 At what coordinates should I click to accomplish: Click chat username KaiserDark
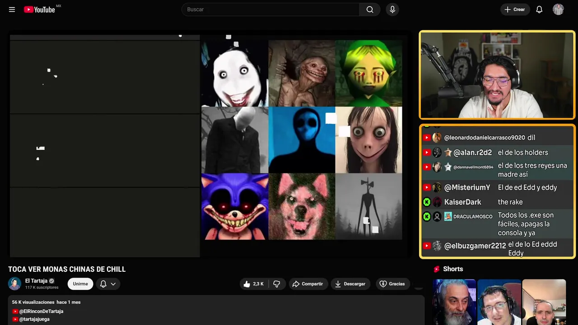(x=463, y=202)
